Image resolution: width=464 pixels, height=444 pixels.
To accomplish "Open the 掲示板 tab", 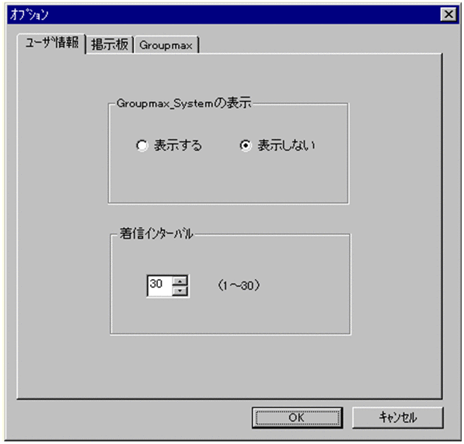I will click(x=110, y=44).
